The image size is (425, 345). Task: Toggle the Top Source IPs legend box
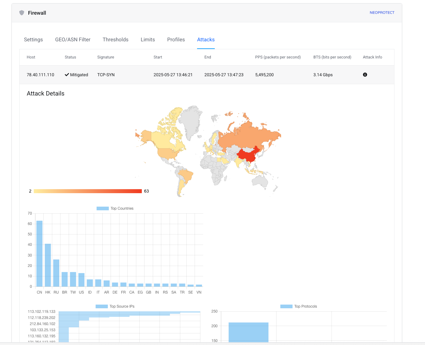point(102,306)
